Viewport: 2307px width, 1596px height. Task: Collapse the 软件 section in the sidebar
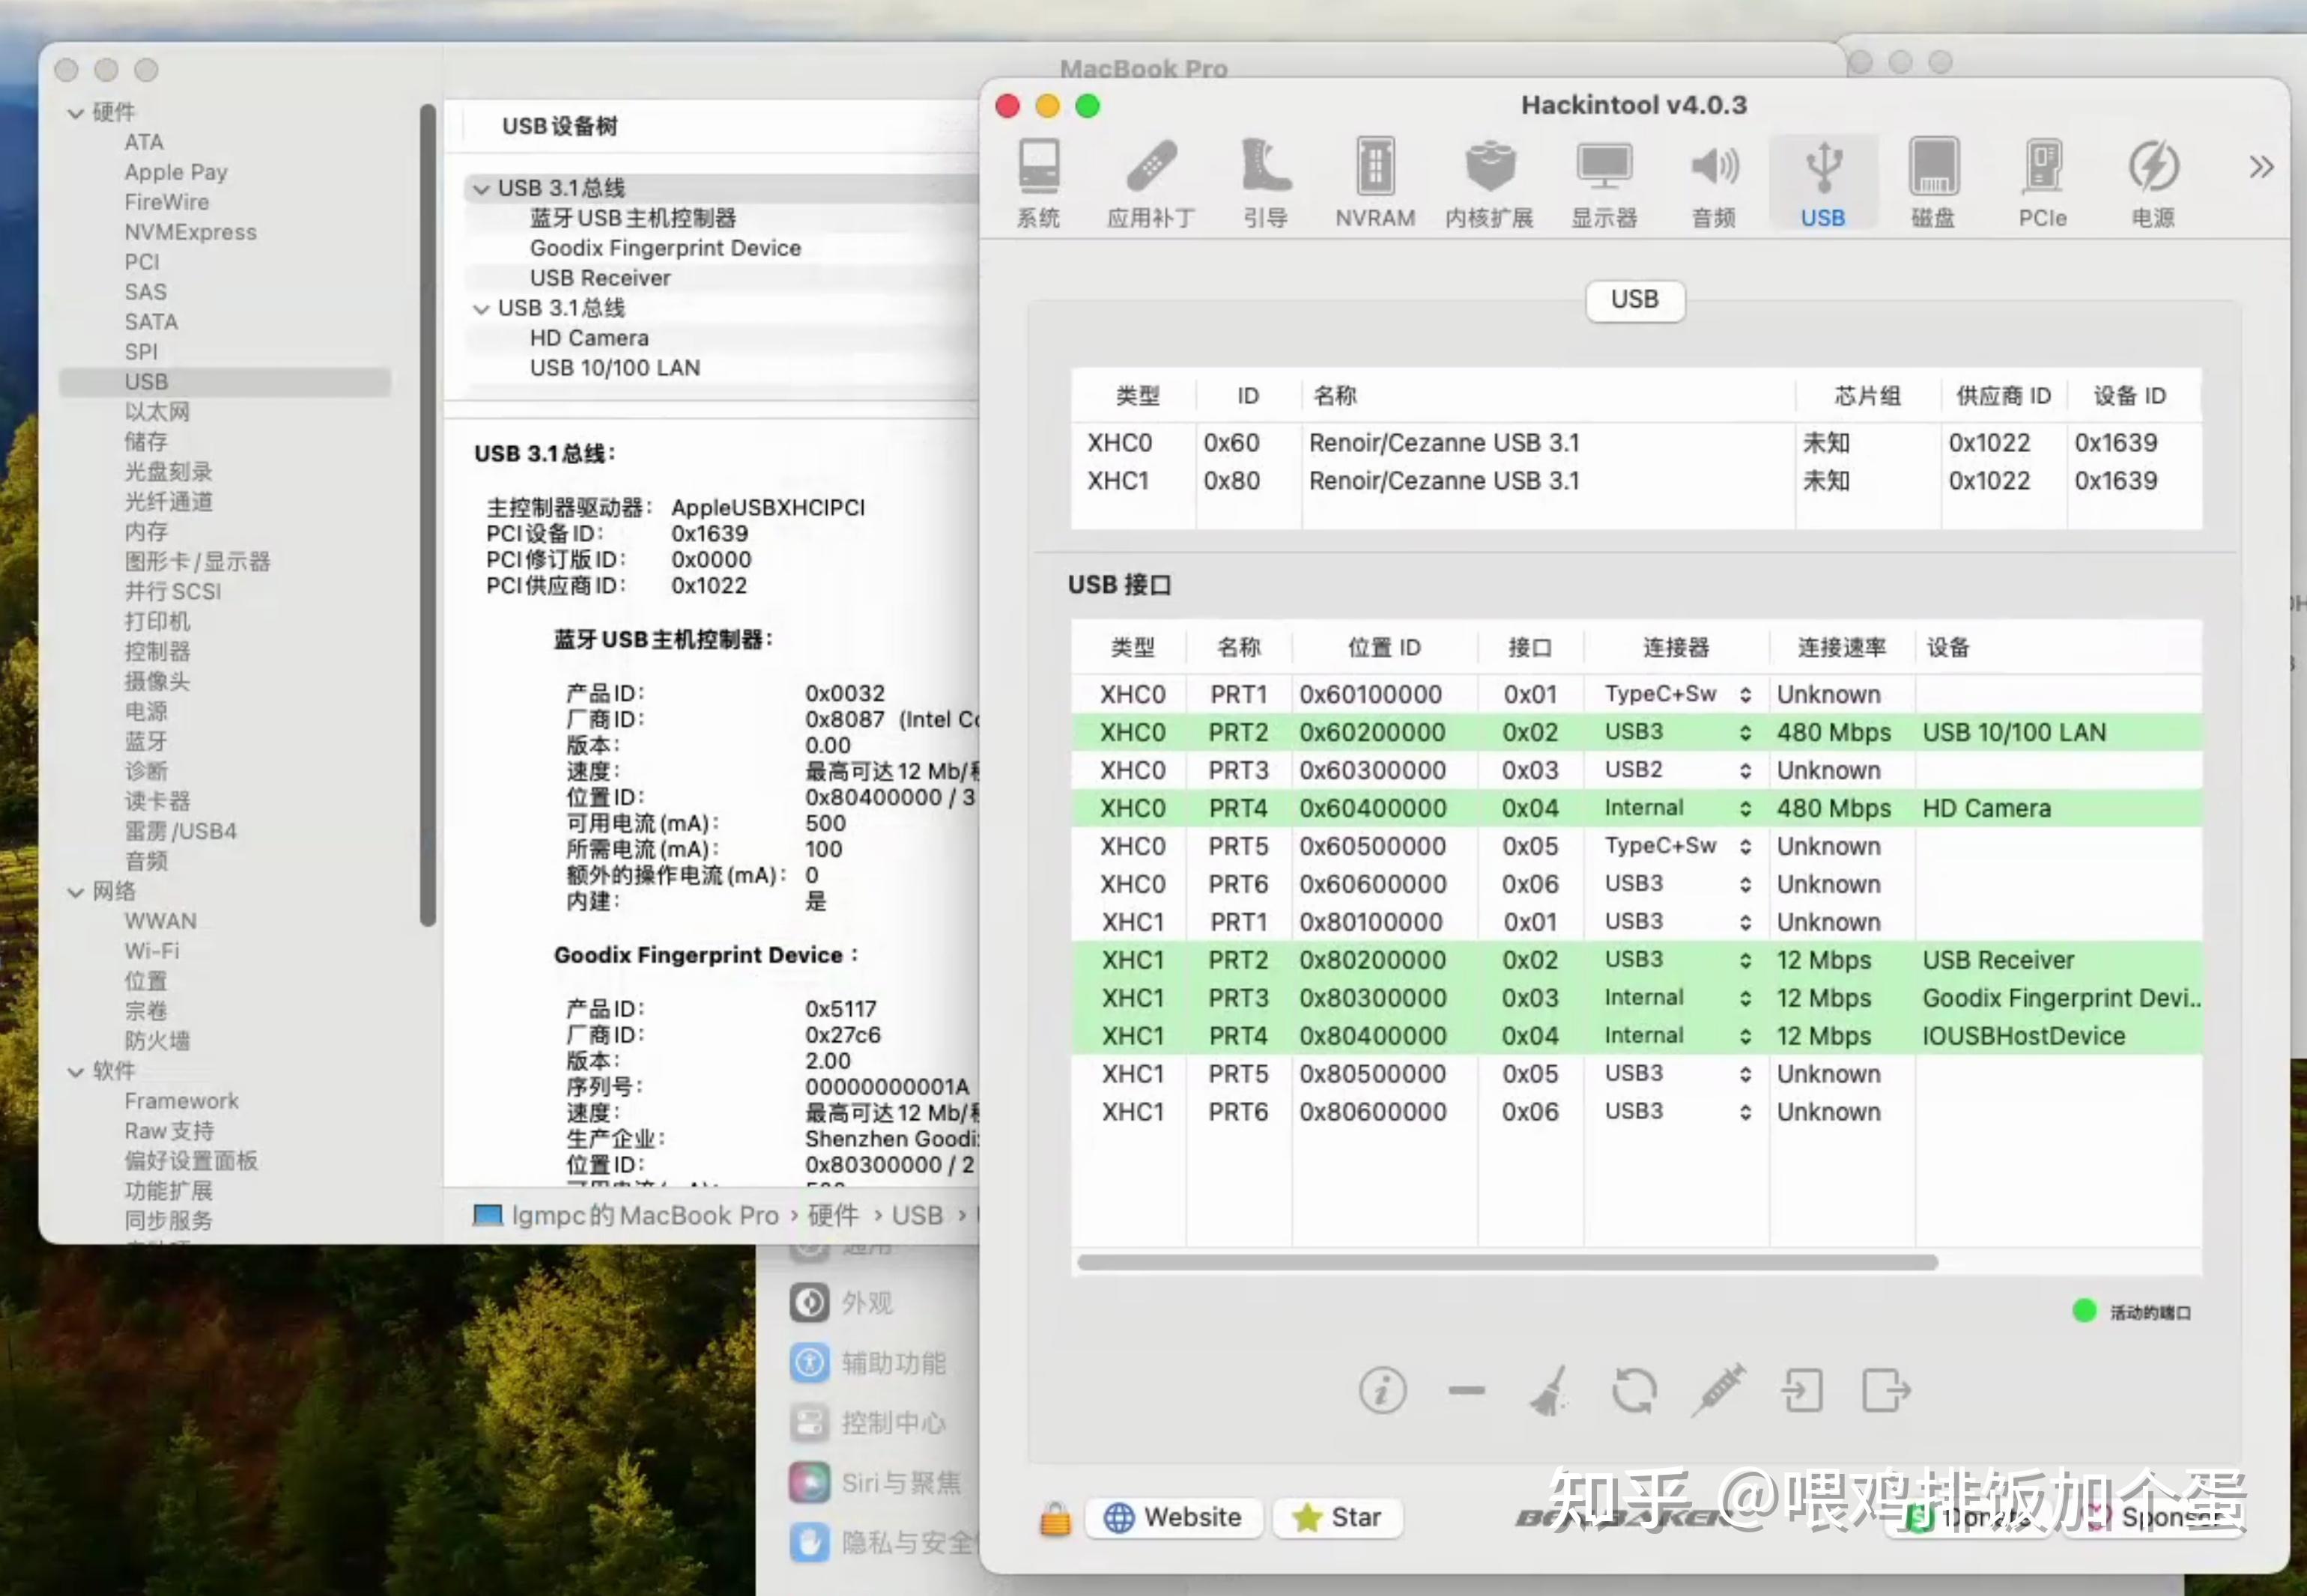tap(75, 1071)
